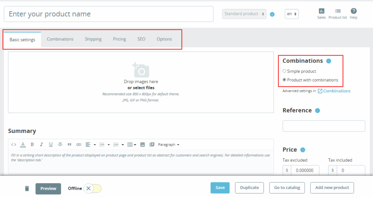Switch to the SEO tab
Screen dimensions: 373x198
tap(141, 39)
